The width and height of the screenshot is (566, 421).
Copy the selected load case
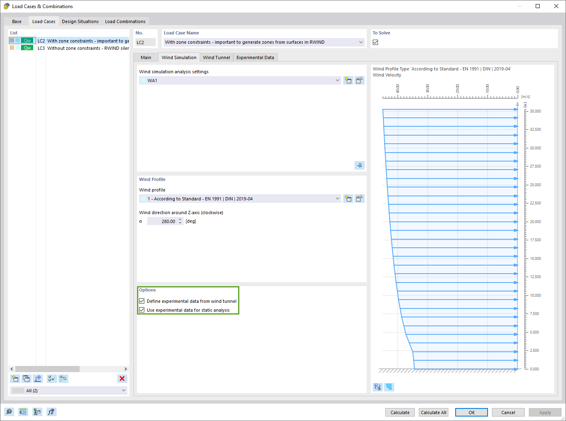coord(26,378)
